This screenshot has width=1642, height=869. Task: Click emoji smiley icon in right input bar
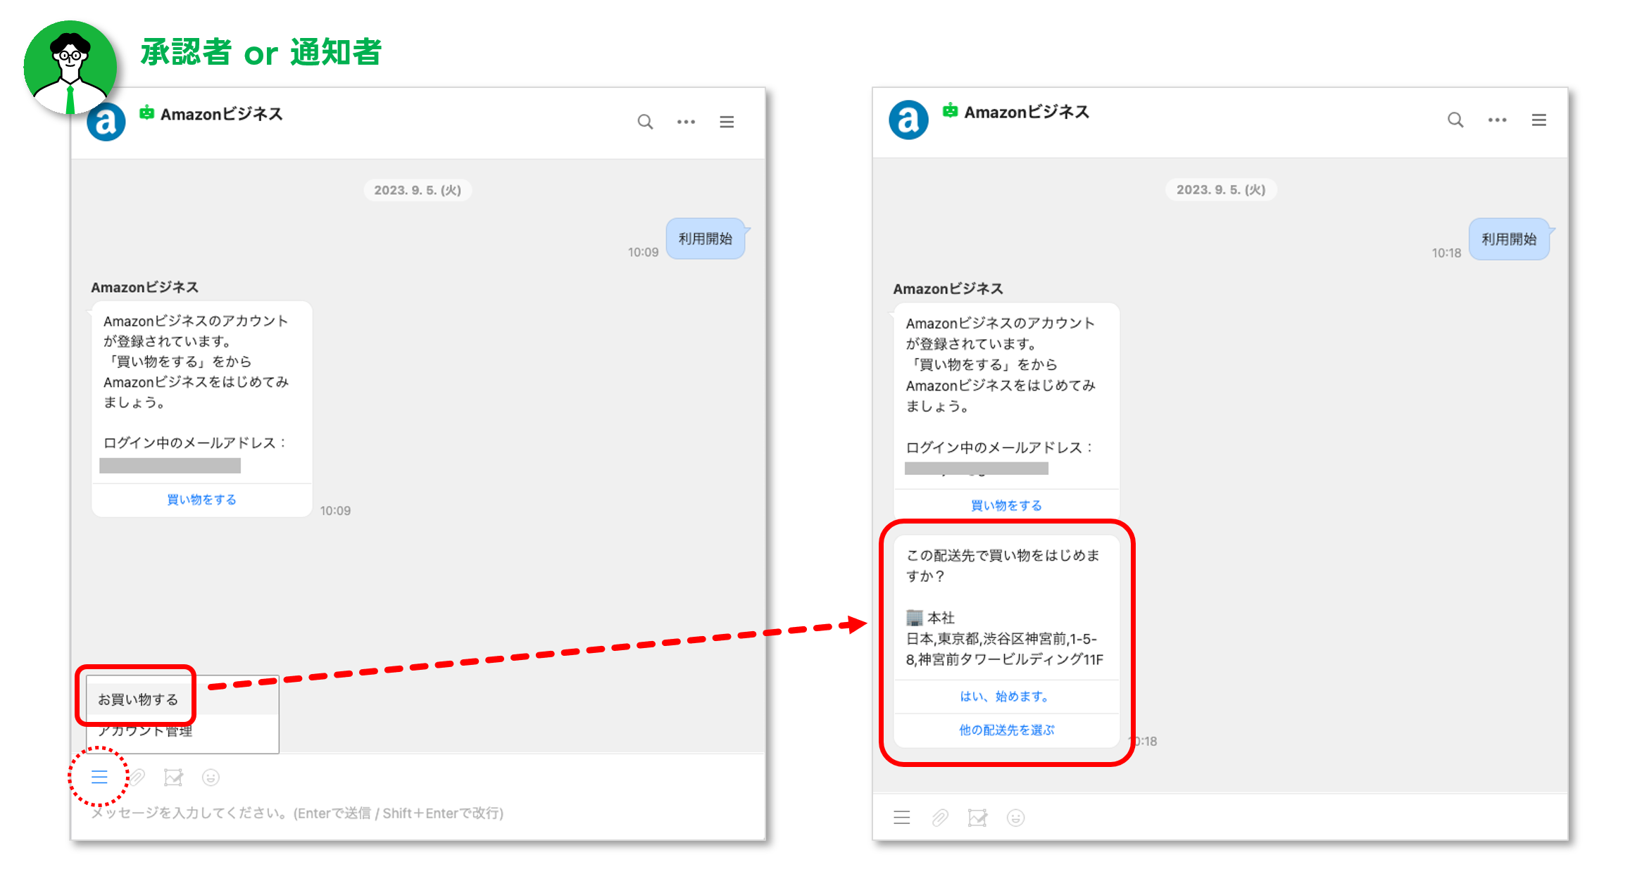1015,818
